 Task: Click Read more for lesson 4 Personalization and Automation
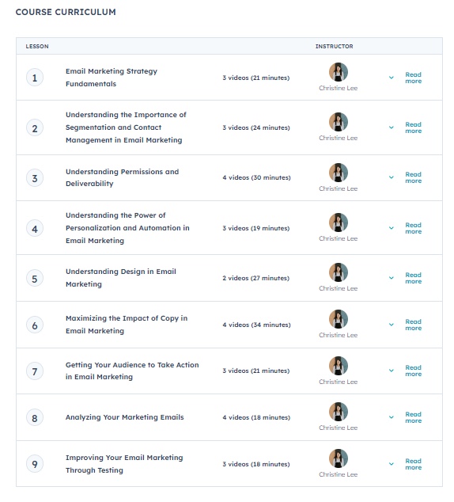click(x=414, y=228)
